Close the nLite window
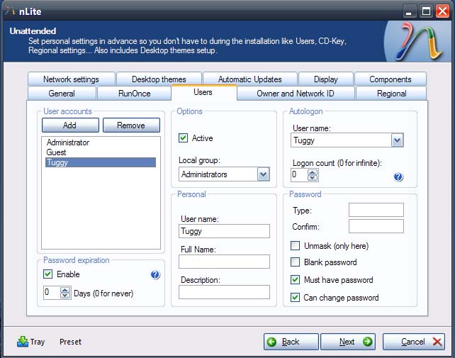The width and height of the screenshot is (455, 358). click(x=442, y=12)
